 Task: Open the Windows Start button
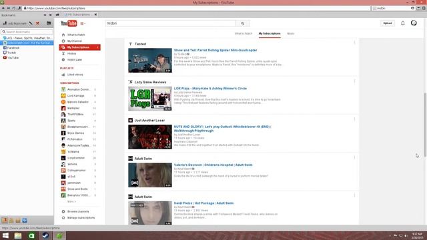click(x=5, y=235)
